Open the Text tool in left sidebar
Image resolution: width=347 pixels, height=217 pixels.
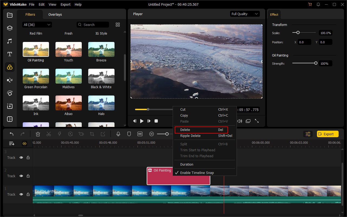coord(10,54)
